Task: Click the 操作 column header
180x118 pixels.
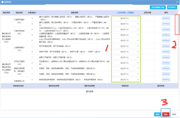Action: point(166,13)
